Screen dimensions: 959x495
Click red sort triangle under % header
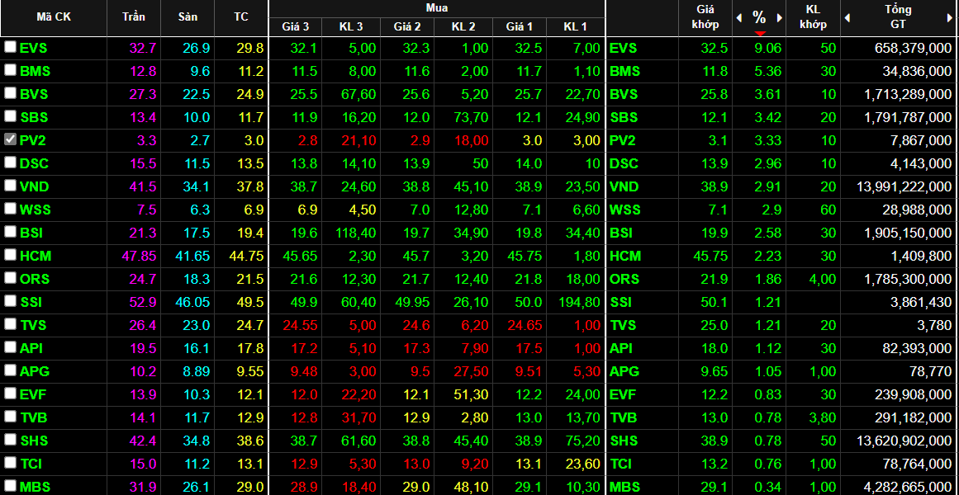point(760,33)
